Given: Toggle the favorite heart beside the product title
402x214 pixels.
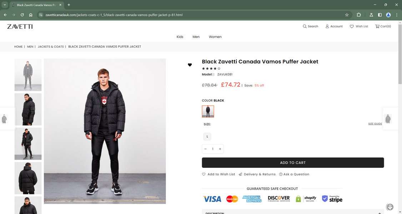Looking at the screenshot, I should click(x=190, y=65).
